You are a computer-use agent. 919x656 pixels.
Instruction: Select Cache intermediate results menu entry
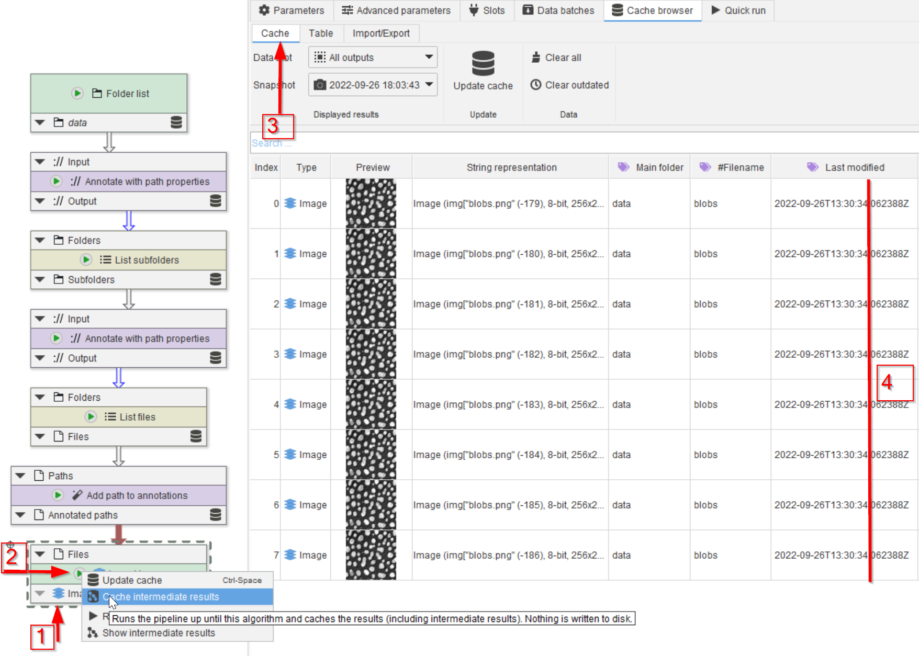(161, 597)
